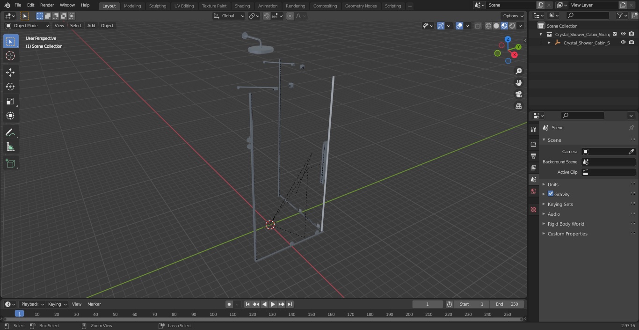Exclude Crystal_Shower_Cabin_Sliding collection from view layer
The height and width of the screenshot is (330, 639).
[615, 34]
